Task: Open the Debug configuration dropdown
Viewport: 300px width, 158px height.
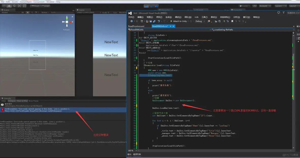Action: (x=200, y=21)
